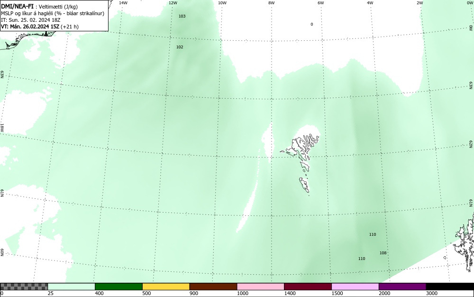
Task: Click the lavender 1500–2000 legend swatch
Action: click(355, 287)
